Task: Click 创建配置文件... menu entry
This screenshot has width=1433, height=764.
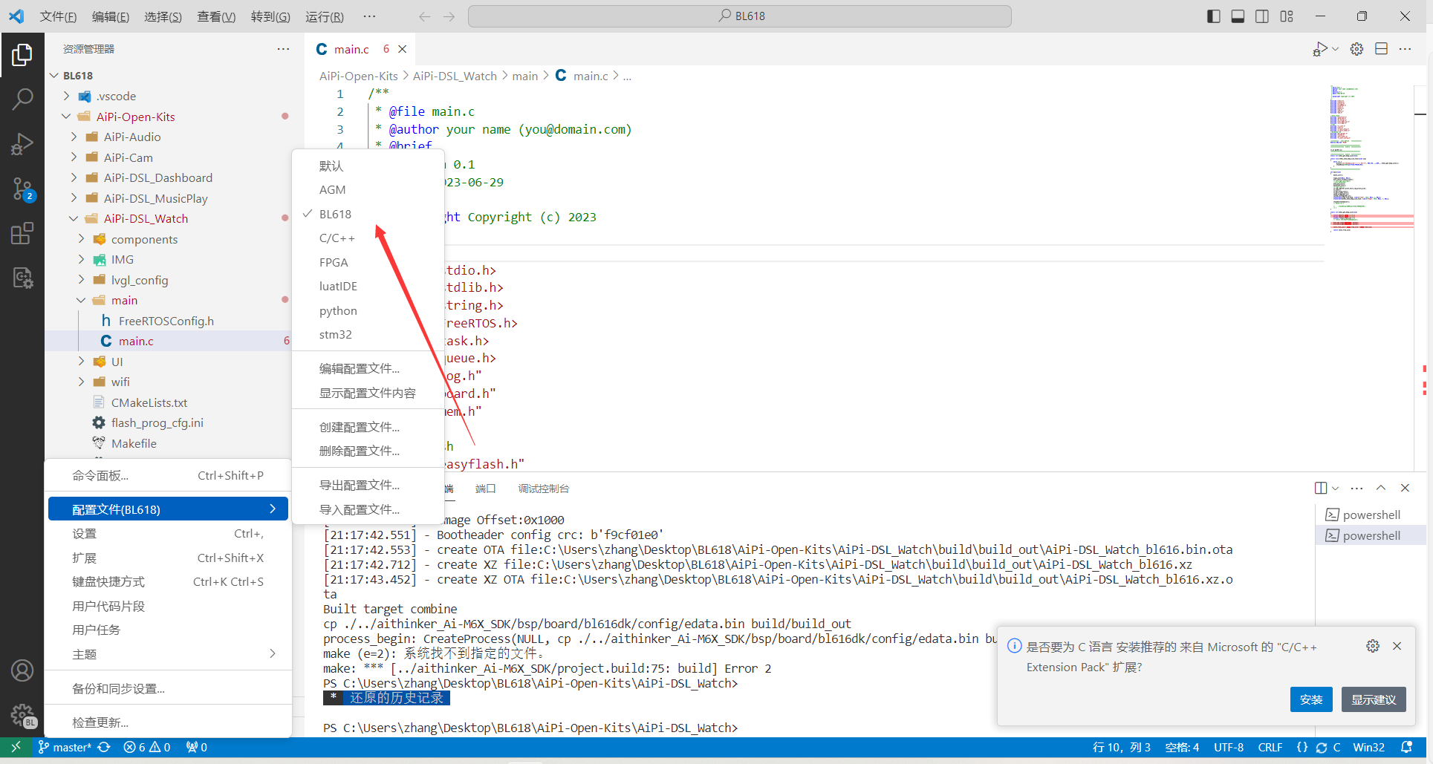Action: pos(368,427)
